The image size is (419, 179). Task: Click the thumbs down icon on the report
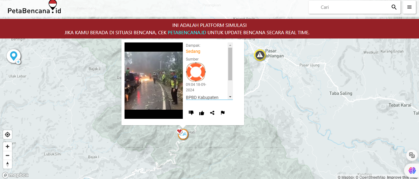(191, 113)
